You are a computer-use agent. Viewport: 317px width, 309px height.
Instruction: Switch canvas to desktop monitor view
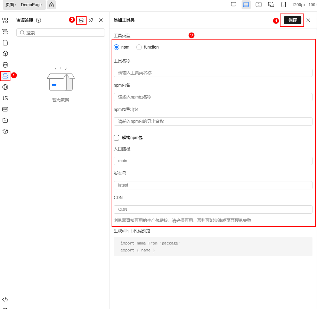pos(234,5)
